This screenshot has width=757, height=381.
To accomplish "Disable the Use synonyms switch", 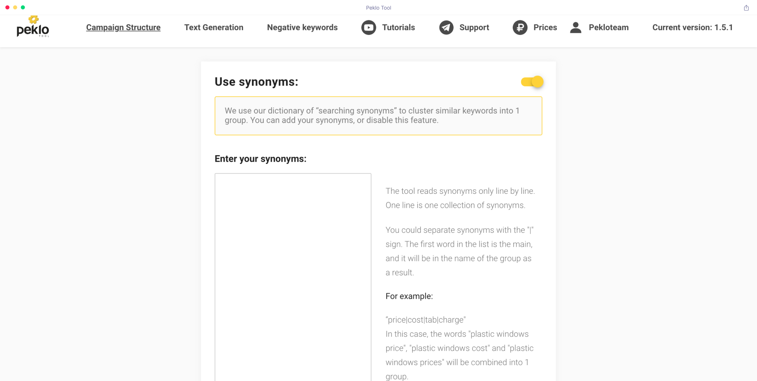I will click(532, 82).
